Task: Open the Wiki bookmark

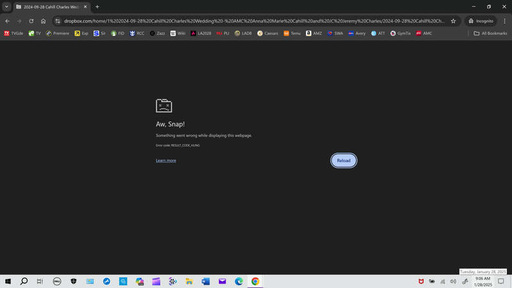Action: point(177,33)
